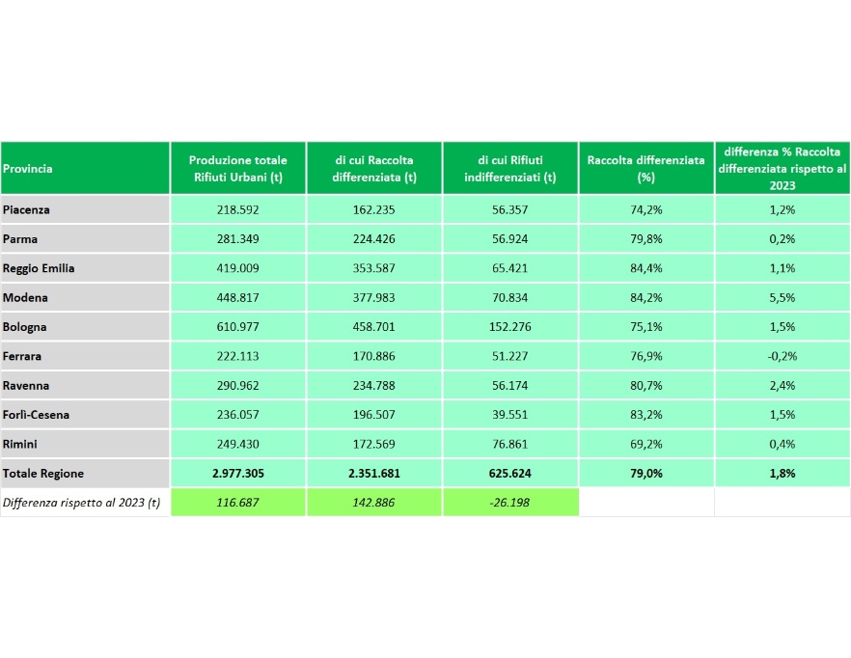Click the 142.886 green difference cell
Screen dimensions: 851x658
373,503
